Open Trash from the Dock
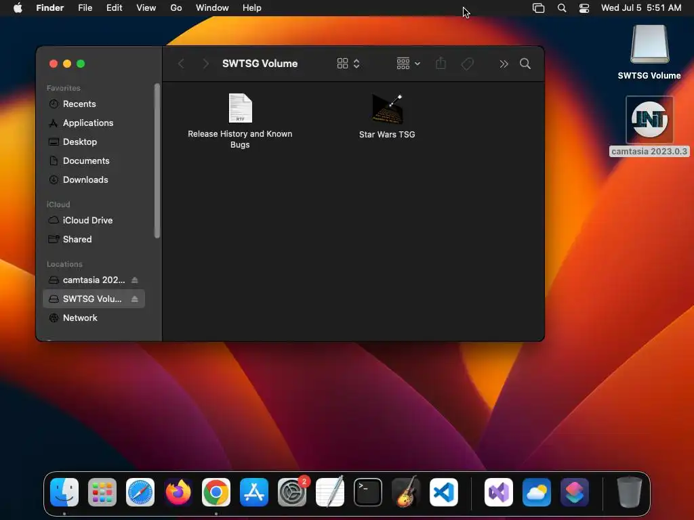 coord(630,492)
